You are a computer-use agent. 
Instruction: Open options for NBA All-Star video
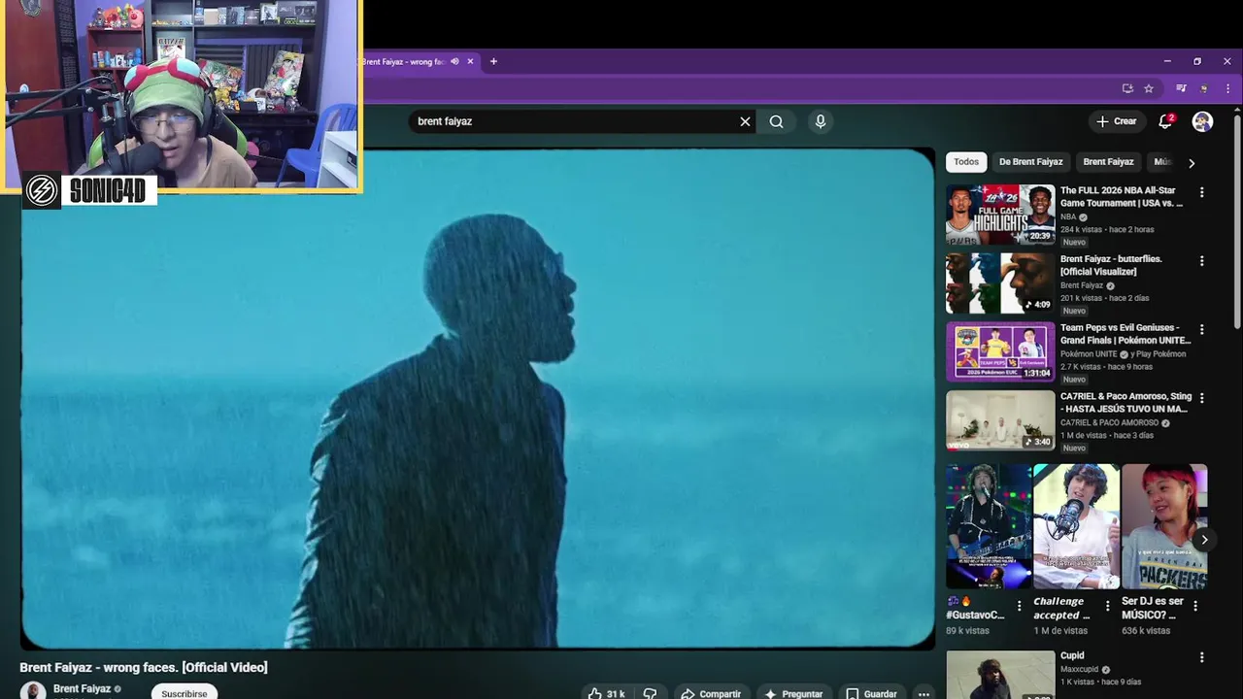pyautogui.click(x=1201, y=192)
